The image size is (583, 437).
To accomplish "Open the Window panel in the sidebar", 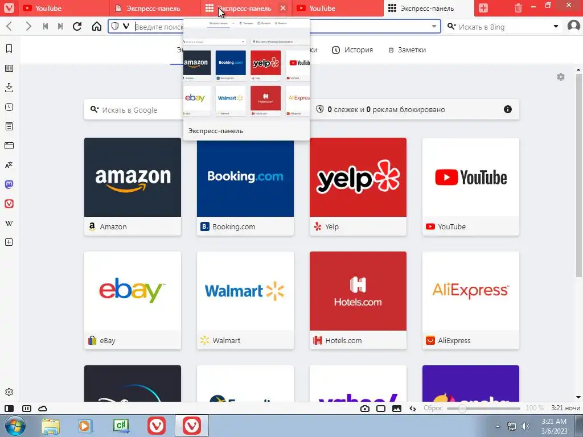I will pos(9,146).
